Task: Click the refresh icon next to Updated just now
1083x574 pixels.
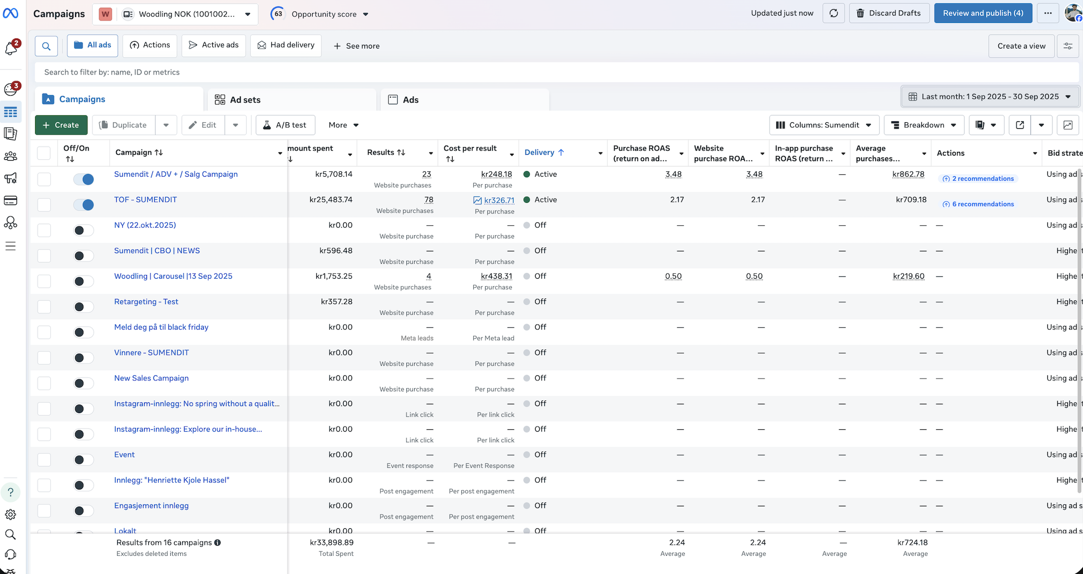Action: [x=833, y=13]
